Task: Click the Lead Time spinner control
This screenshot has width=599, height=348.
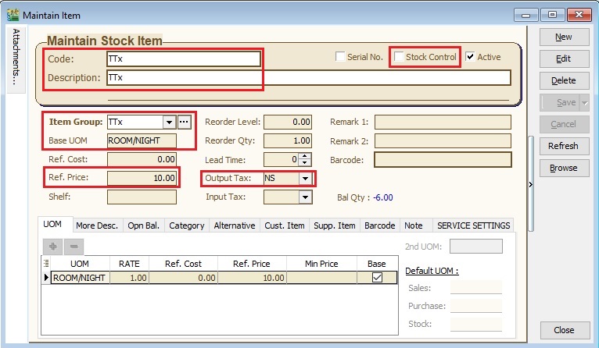Action: pyautogui.click(x=305, y=160)
